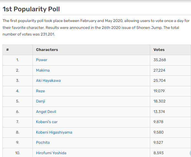The width and height of the screenshot is (191, 157).
Task: Click the 8,593 votes cell
Action: (x=158, y=153)
